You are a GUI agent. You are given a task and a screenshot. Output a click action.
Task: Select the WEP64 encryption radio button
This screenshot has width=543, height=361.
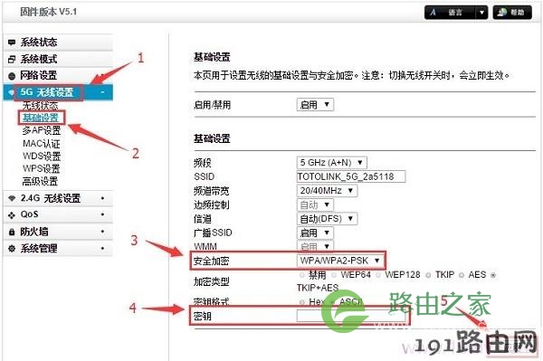[334, 275]
